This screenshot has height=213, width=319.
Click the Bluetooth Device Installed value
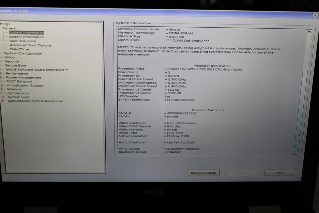coord(173,152)
